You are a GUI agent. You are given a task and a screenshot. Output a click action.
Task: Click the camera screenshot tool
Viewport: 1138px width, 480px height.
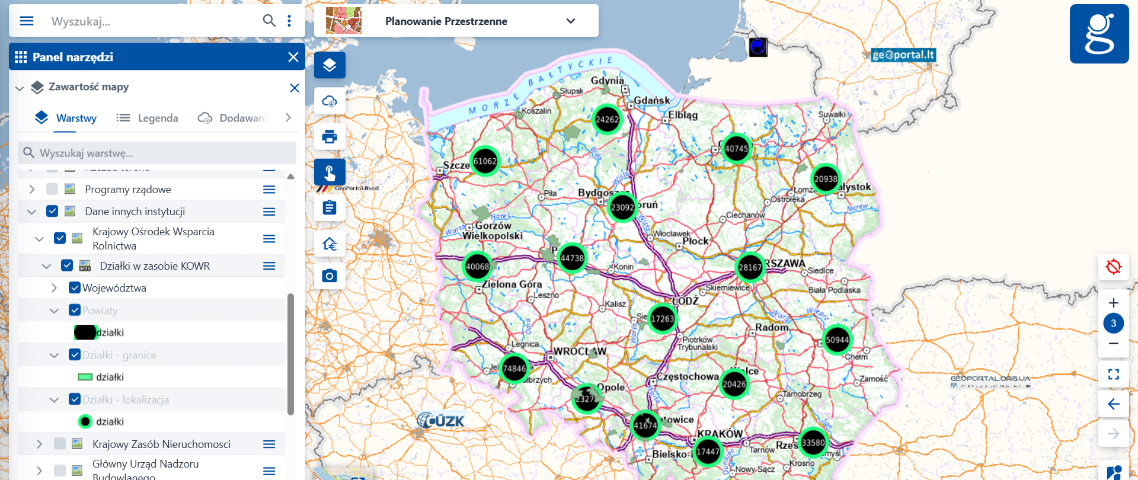tap(330, 276)
